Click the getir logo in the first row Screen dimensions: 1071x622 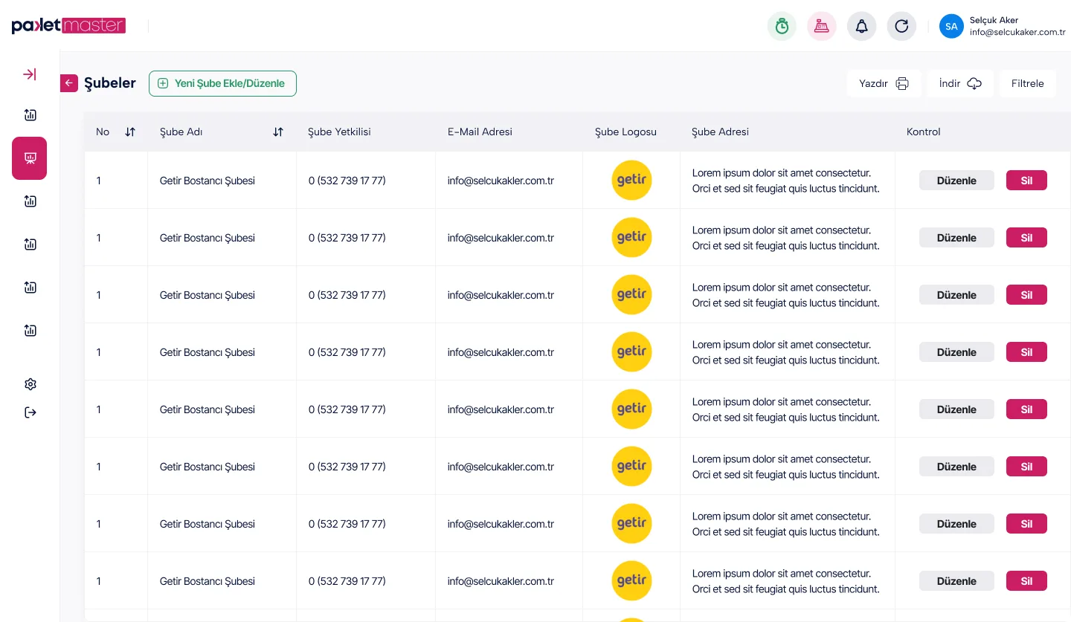(631, 180)
